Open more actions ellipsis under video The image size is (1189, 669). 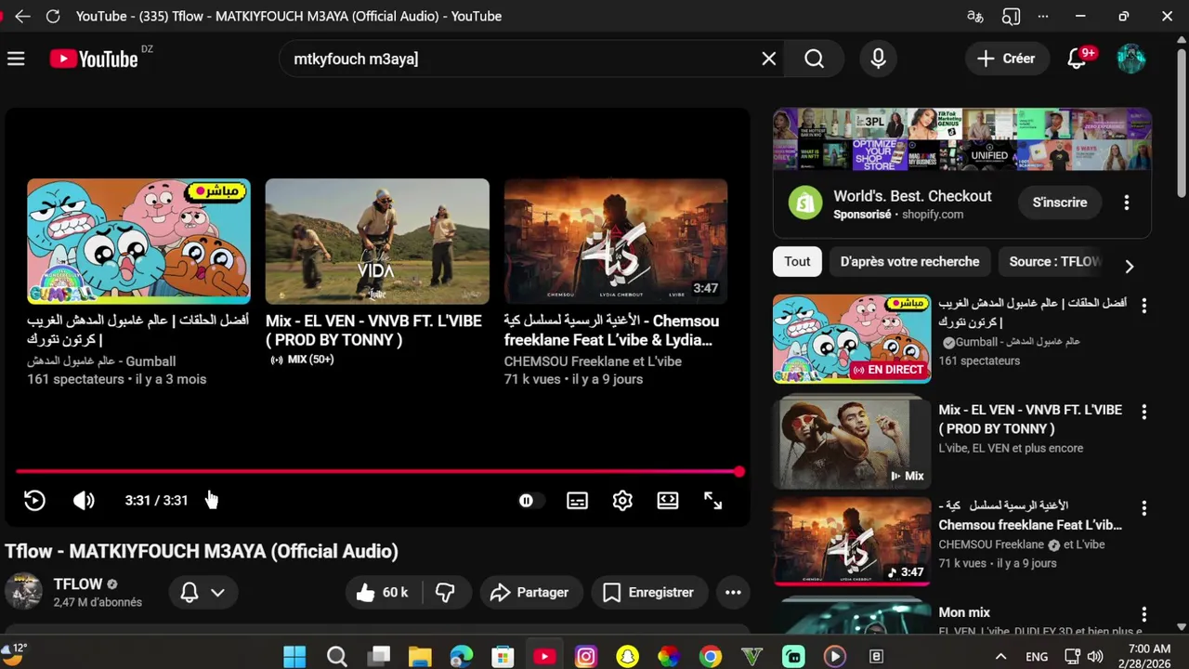point(733,592)
